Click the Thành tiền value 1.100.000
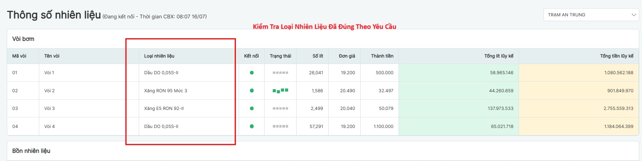The height and width of the screenshot is (161, 642). (383, 126)
